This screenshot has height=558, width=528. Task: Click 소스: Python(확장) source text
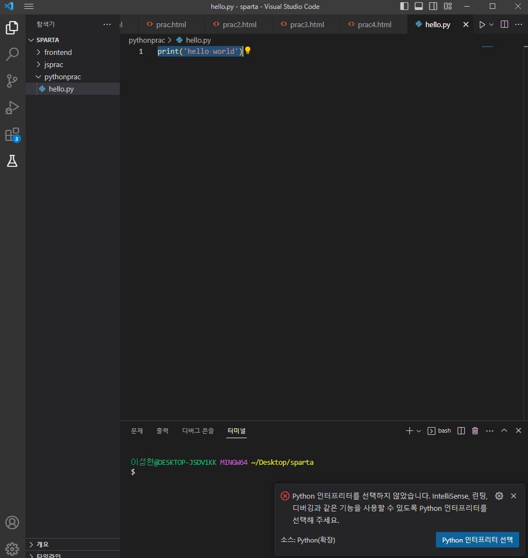click(308, 540)
